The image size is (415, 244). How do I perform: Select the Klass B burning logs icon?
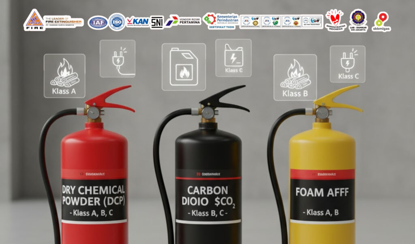(295, 77)
